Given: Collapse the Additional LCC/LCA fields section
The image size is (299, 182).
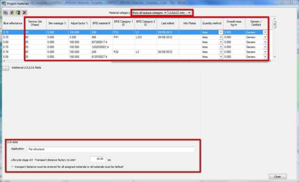Looking at the screenshot, I should pos(6,68).
